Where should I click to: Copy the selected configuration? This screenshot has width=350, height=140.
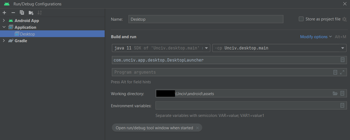(x=22, y=13)
